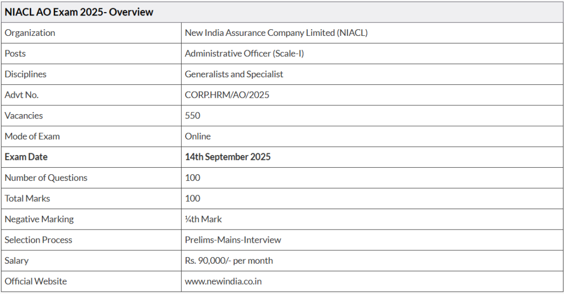Select the bold Exam Date label

tap(26, 157)
